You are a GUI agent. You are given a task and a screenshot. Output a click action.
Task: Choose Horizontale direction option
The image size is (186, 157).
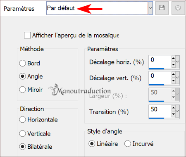point(22,119)
